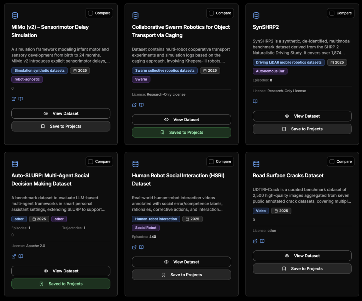
Task: Open the documentation book icon on the SynSHRP2 card
Action: 255,101
